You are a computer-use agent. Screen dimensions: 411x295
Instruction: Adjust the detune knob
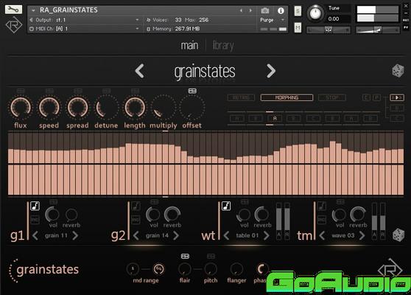[x=106, y=108]
